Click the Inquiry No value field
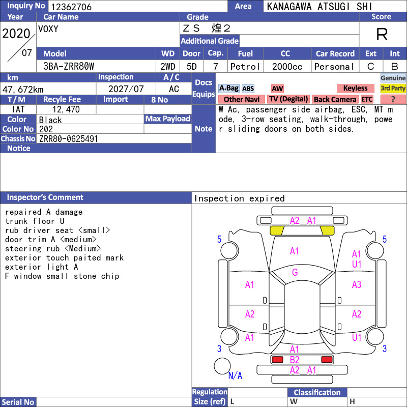 (138, 6)
